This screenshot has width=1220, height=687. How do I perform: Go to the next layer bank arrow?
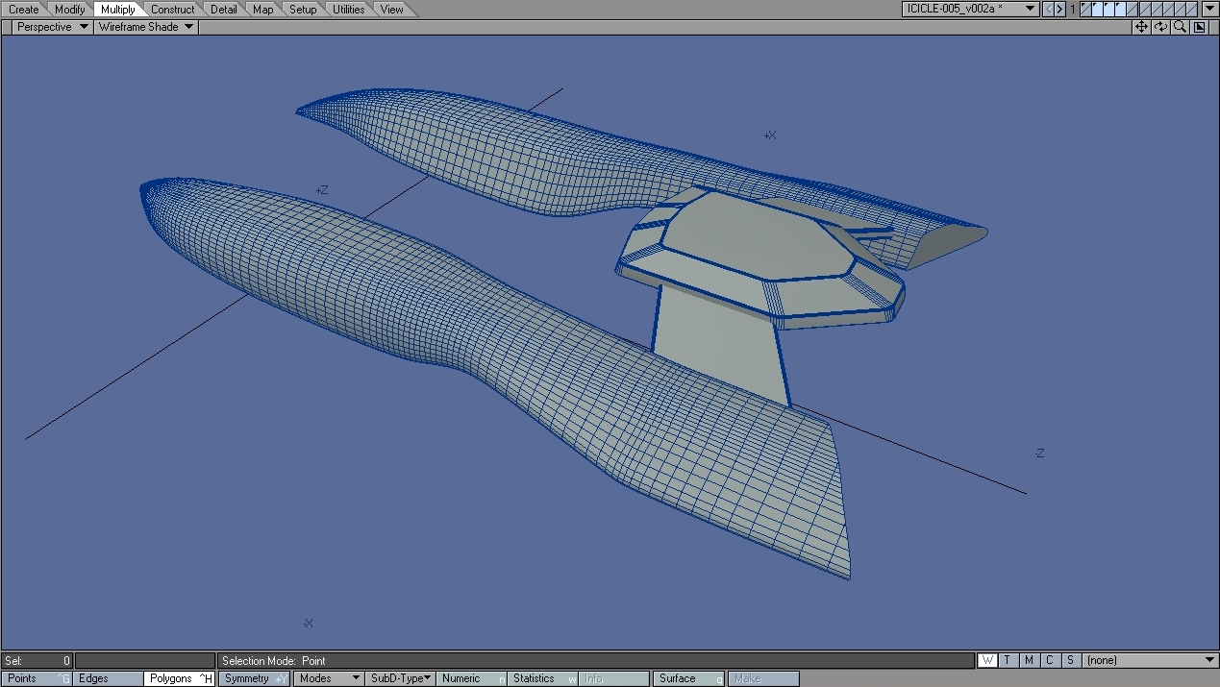1059,10
